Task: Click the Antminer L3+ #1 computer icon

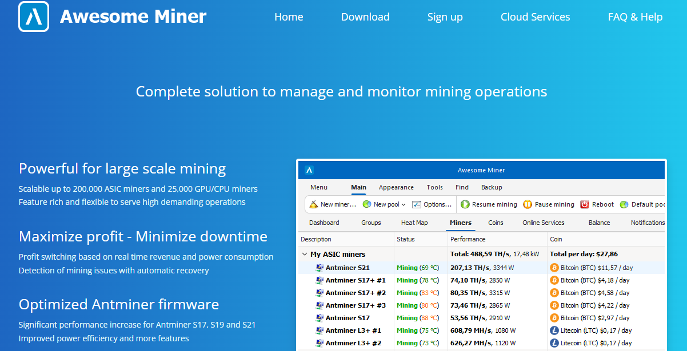Action: [x=320, y=330]
